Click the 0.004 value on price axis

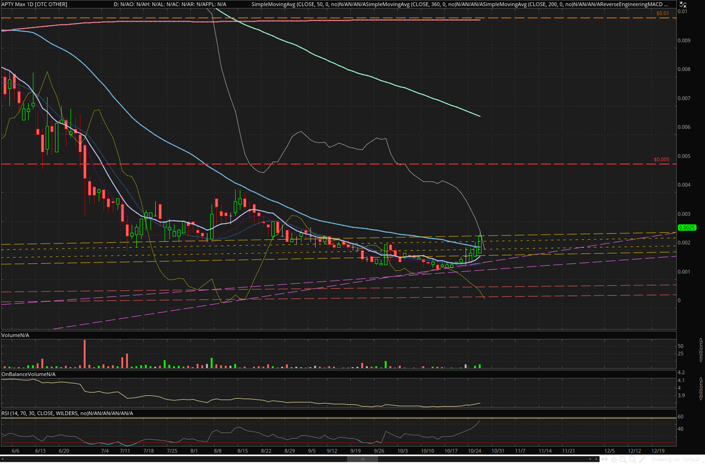(x=683, y=185)
